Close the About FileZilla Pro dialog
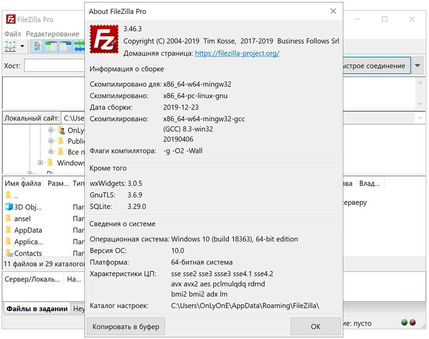429x339 pixels. 333,11
